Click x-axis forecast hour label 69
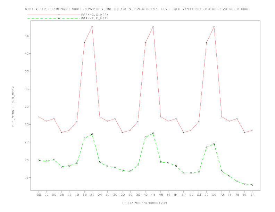 pyautogui.click(x=214, y=195)
